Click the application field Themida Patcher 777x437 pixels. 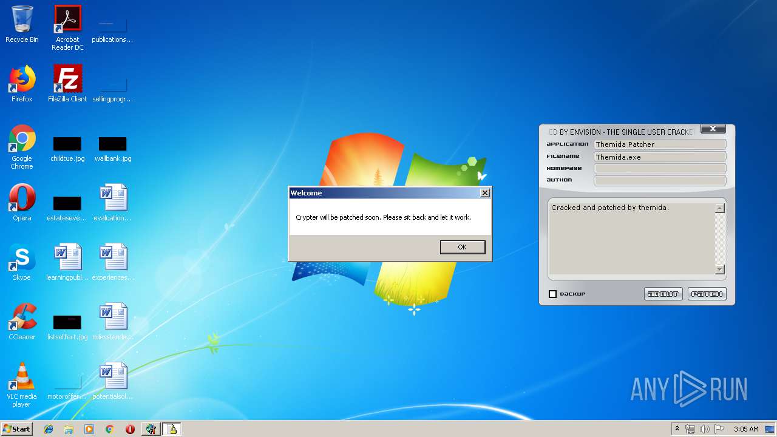pos(660,144)
